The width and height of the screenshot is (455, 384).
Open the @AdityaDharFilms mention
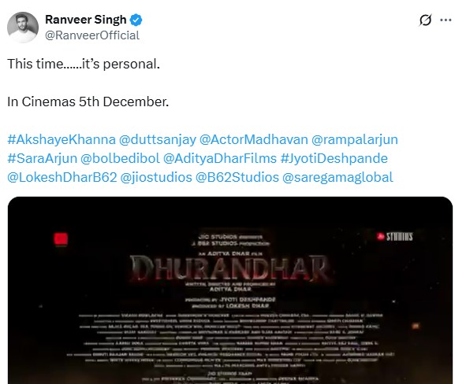point(220,158)
